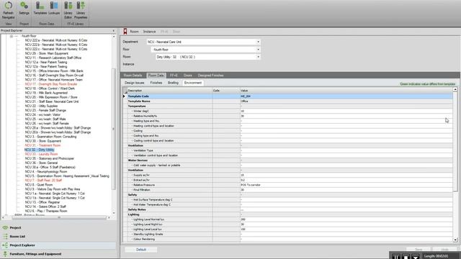Switch to the FF+E tab

click(174, 76)
